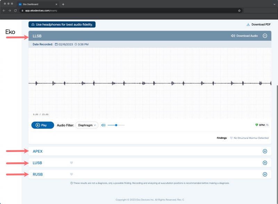The width and height of the screenshot is (278, 204).
Task: Open a new browser tab
Action: tap(63, 4)
